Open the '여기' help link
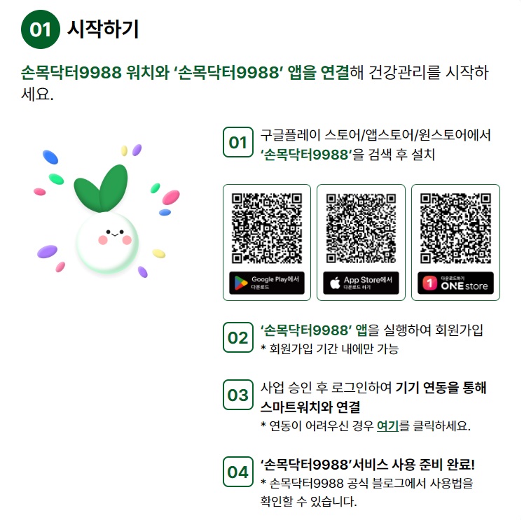 tap(387, 426)
